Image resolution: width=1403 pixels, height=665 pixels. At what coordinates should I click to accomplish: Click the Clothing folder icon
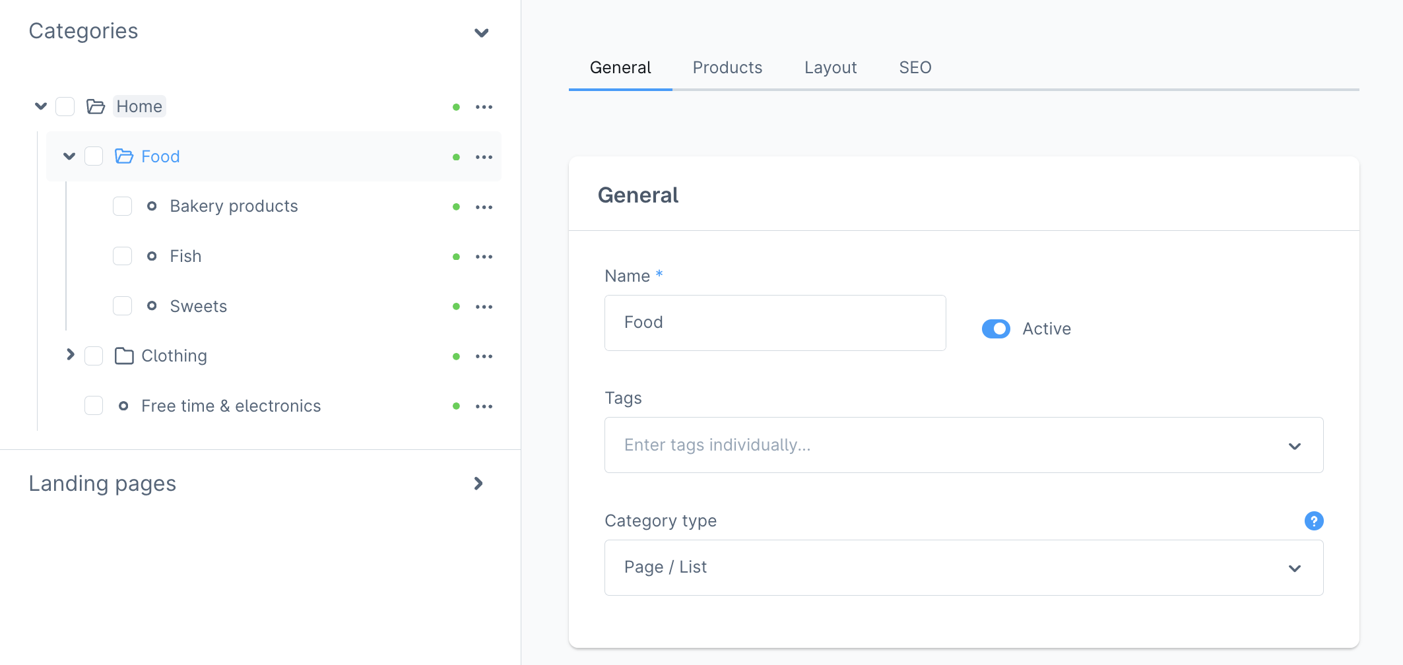click(x=124, y=356)
